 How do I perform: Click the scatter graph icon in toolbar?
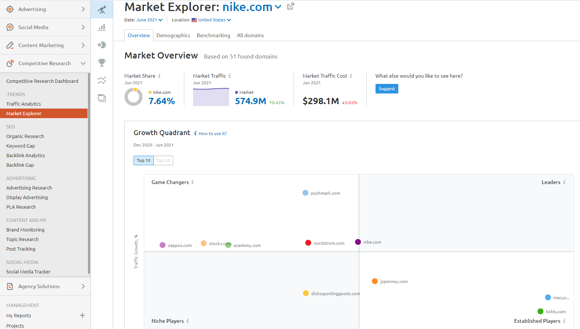(x=102, y=80)
